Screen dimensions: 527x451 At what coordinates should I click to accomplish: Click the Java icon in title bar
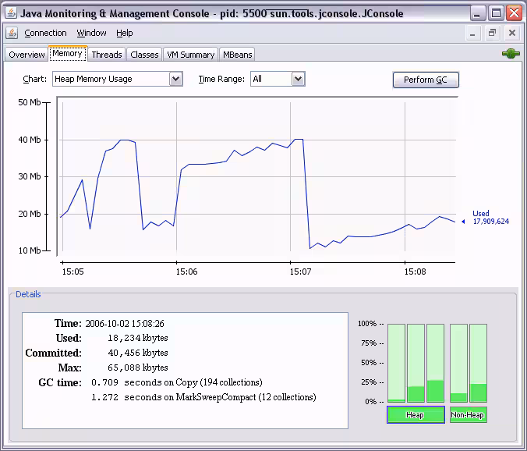pyautogui.click(x=11, y=13)
